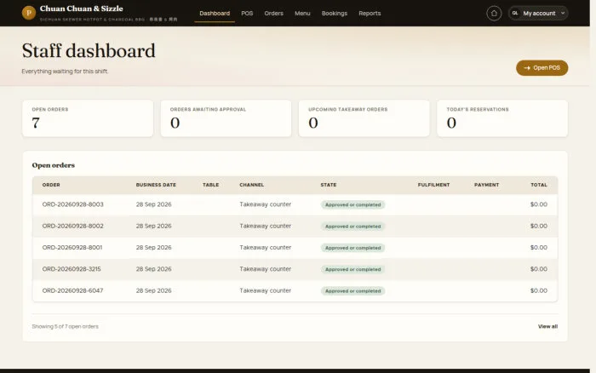The width and height of the screenshot is (596, 373).
Task: Click the status badge for order 8003
Action: coord(352,204)
